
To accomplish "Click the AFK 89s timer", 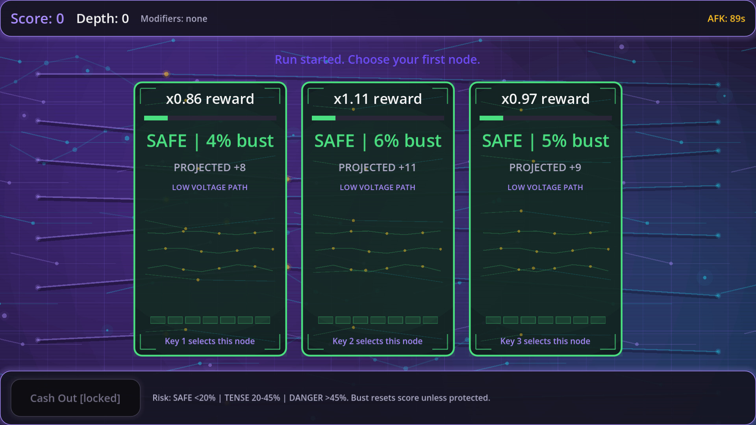I will pos(726,18).
